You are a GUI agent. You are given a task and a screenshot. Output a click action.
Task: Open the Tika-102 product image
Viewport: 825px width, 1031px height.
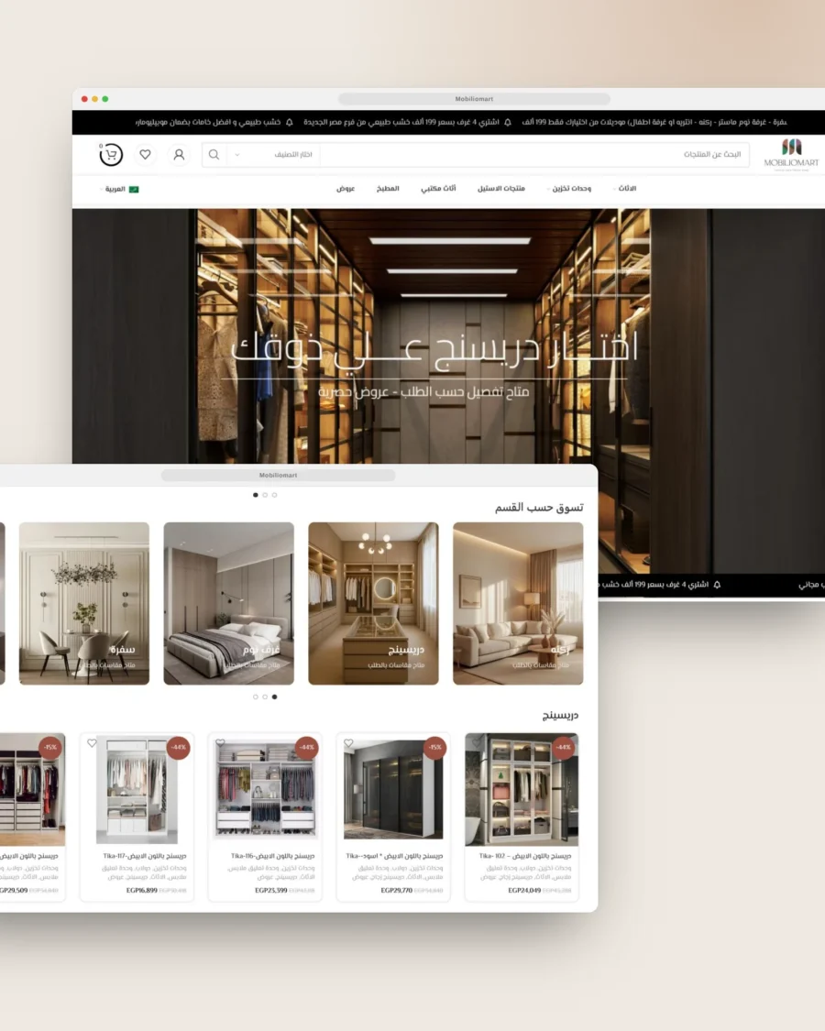522,790
